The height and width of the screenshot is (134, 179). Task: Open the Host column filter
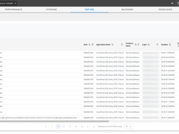click(x=93, y=45)
